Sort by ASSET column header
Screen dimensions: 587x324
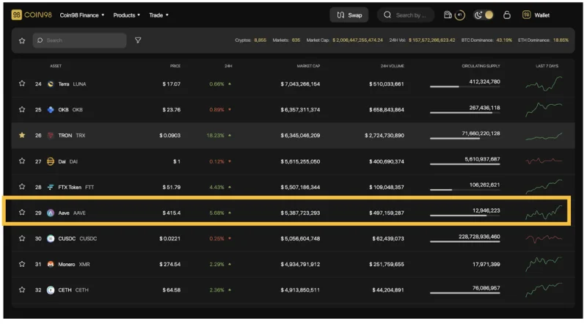[x=56, y=66]
